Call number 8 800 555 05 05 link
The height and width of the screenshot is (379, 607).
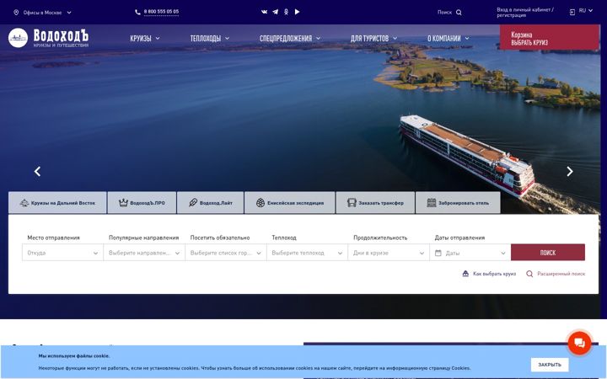[x=161, y=12]
